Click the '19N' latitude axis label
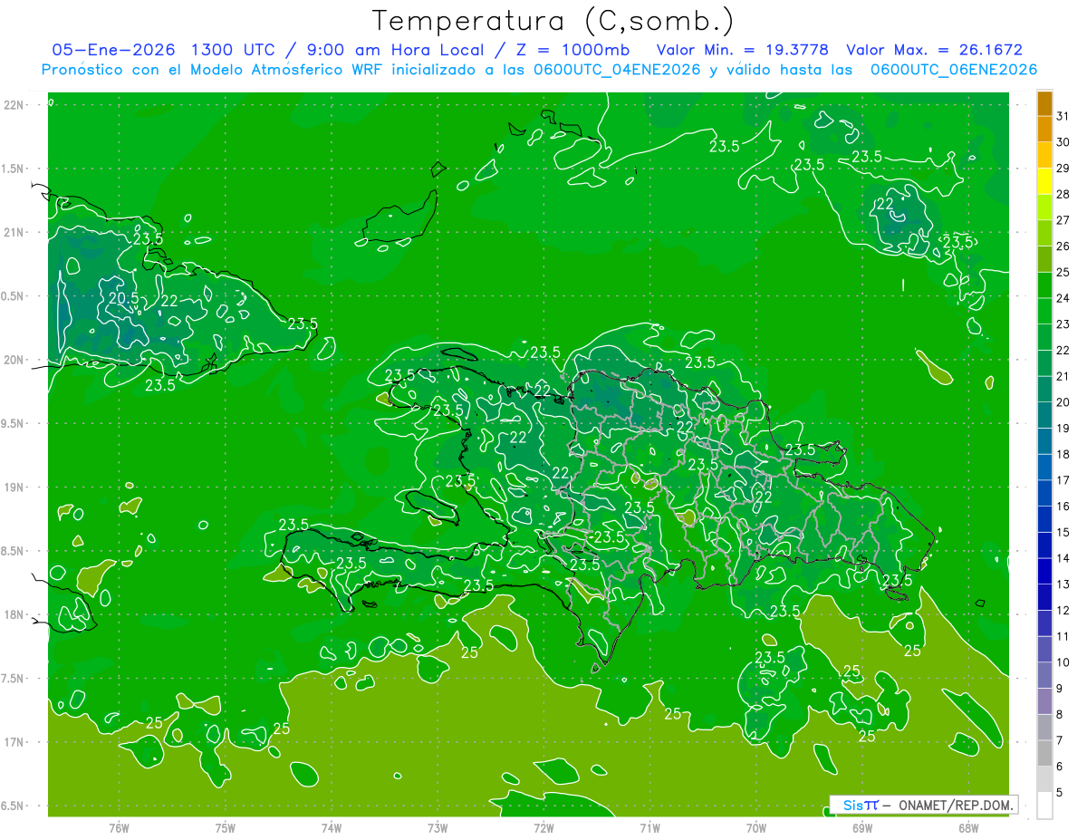 14,488
